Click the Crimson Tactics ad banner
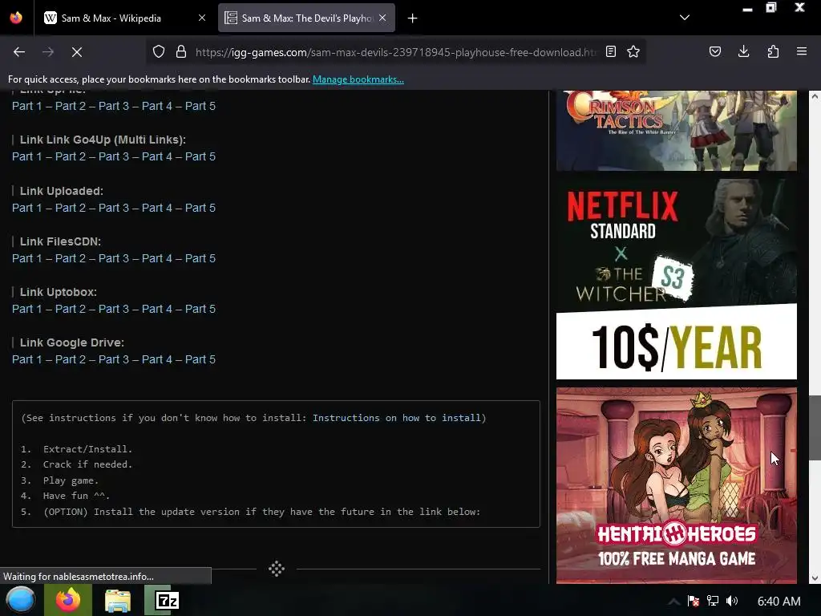This screenshot has height=616, width=821. pos(677,131)
